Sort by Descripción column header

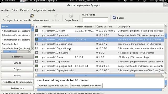click(140, 27)
